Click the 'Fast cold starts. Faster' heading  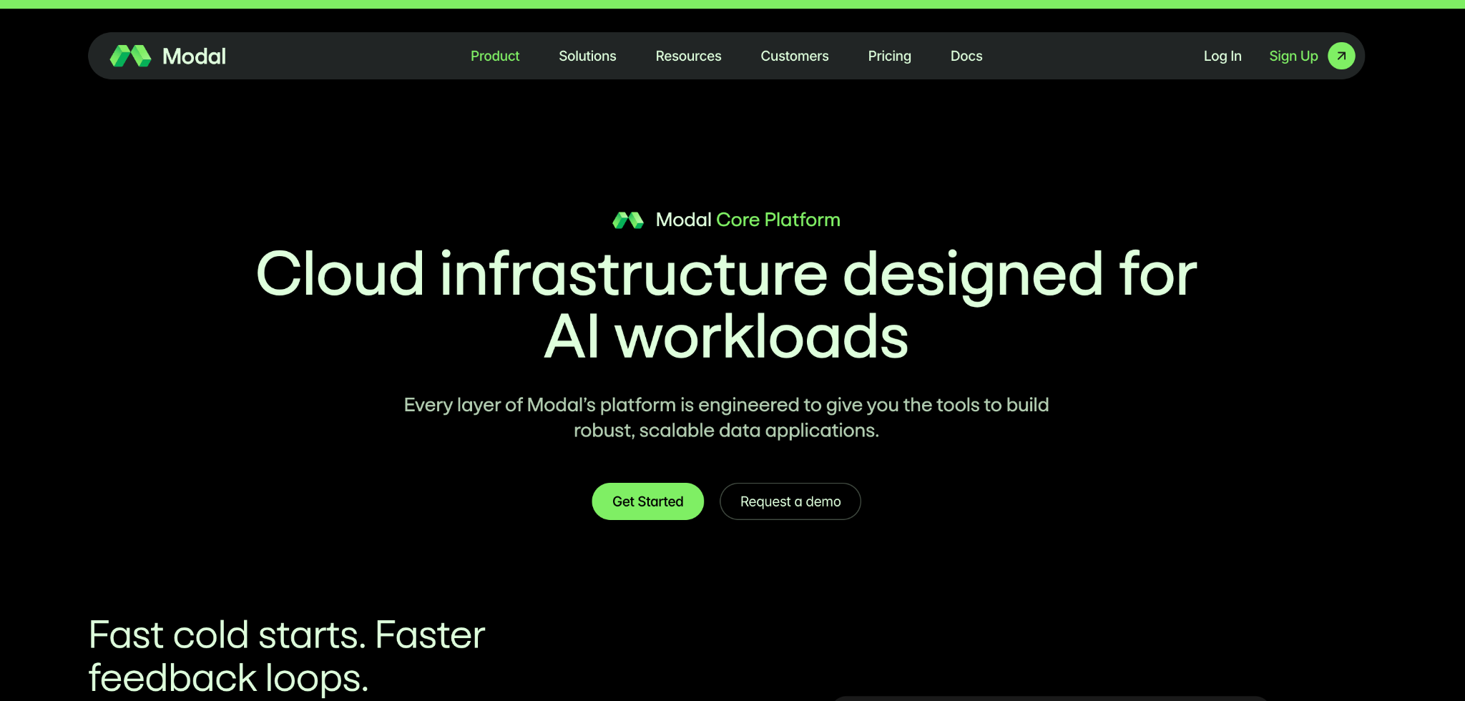click(x=287, y=634)
